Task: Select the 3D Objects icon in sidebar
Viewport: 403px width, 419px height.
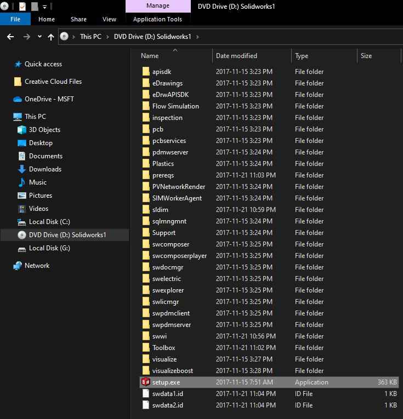Action: click(x=22, y=130)
